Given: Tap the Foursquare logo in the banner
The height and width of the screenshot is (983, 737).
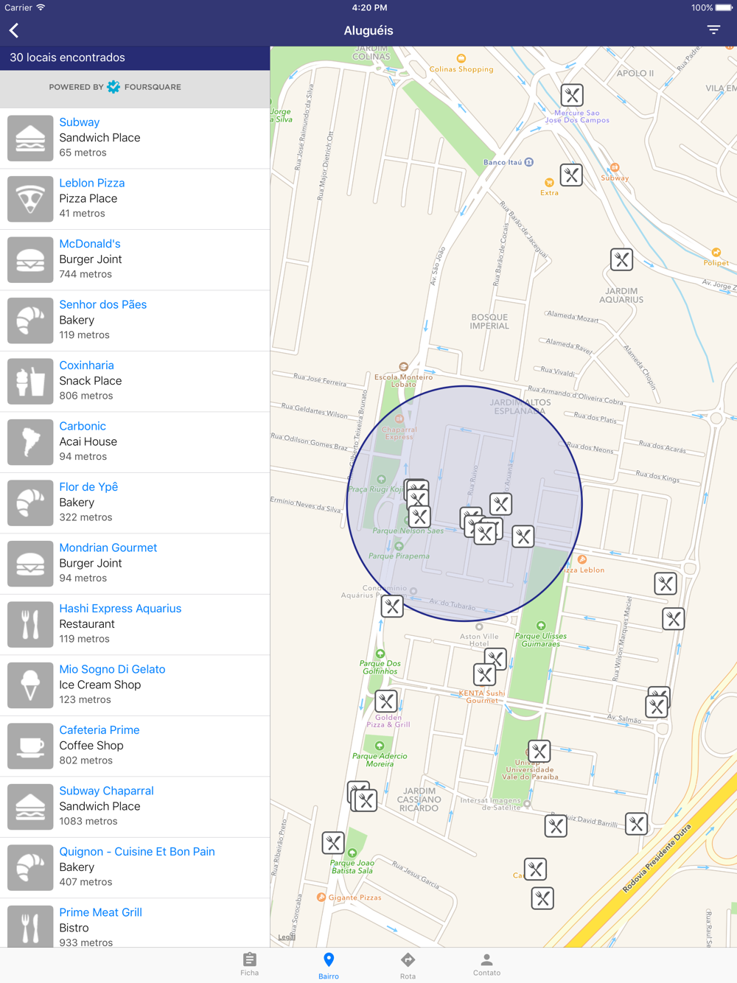Looking at the screenshot, I should 113,87.
